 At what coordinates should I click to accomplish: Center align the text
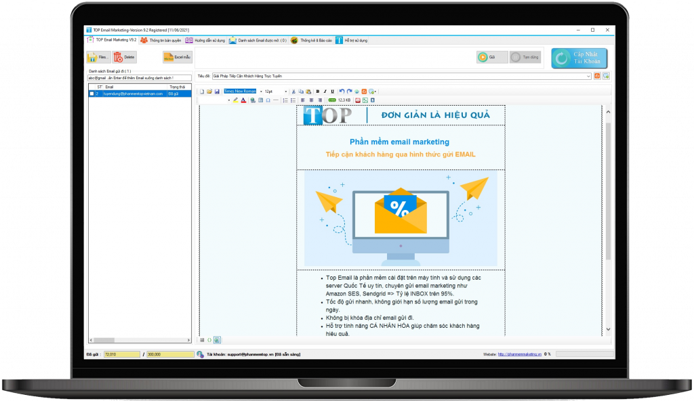coord(311,100)
